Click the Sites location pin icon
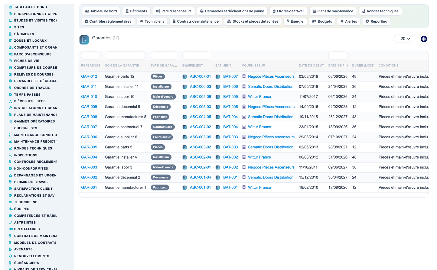The image size is (437, 270). (x=10, y=27)
